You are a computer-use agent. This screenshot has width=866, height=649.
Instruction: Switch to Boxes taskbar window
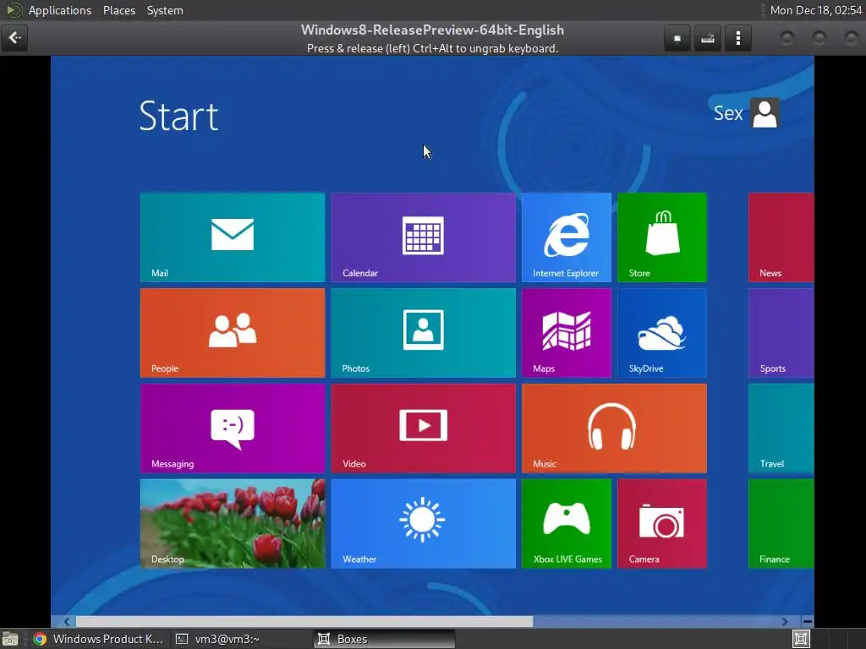click(x=385, y=639)
